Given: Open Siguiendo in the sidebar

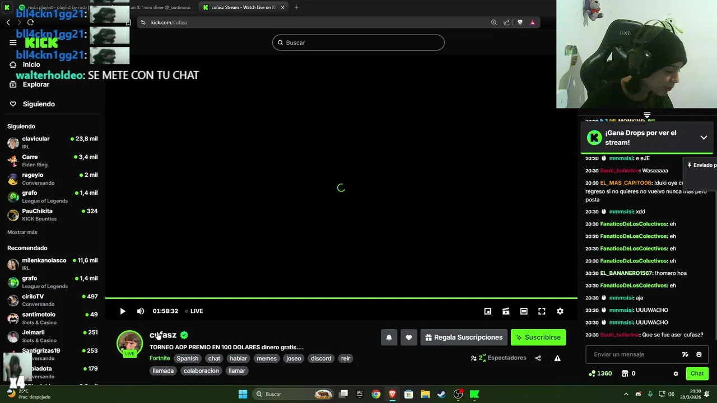Looking at the screenshot, I should pos(39,104).
